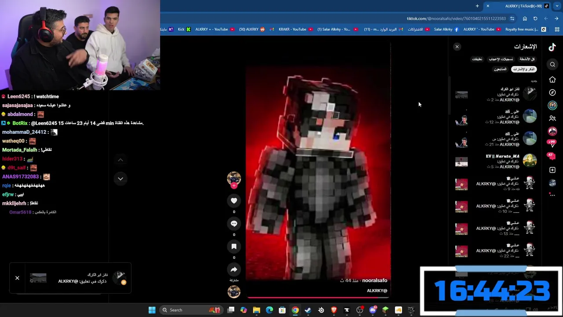Screen dimensions: 563x317
Task: Open the all-bookmarks grid icon
Action: coord(557,29)
